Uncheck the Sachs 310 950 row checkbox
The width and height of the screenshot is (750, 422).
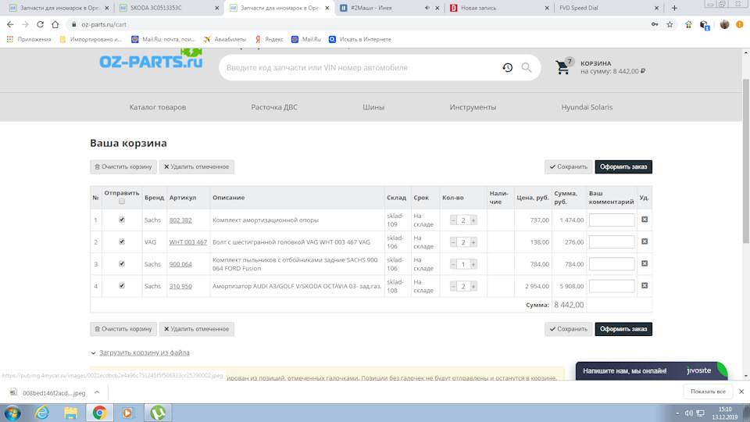(x=122, y=286)
